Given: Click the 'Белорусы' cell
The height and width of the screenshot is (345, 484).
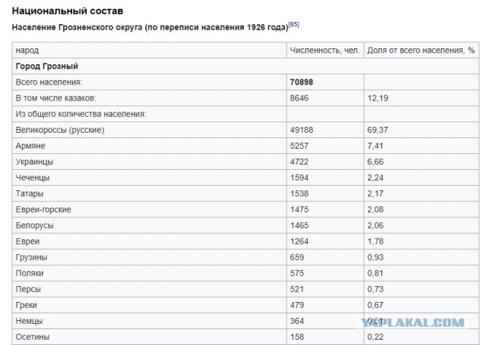Looking at the screenshot, I should click(x=149, y=226).
